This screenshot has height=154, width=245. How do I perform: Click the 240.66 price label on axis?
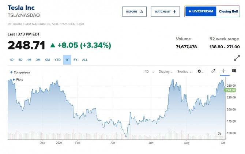click(231, 90)
